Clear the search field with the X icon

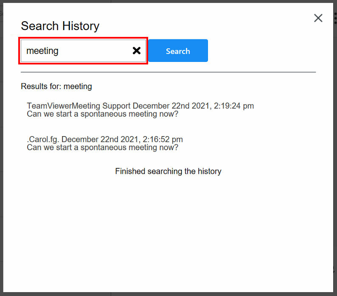coord(137,51)
